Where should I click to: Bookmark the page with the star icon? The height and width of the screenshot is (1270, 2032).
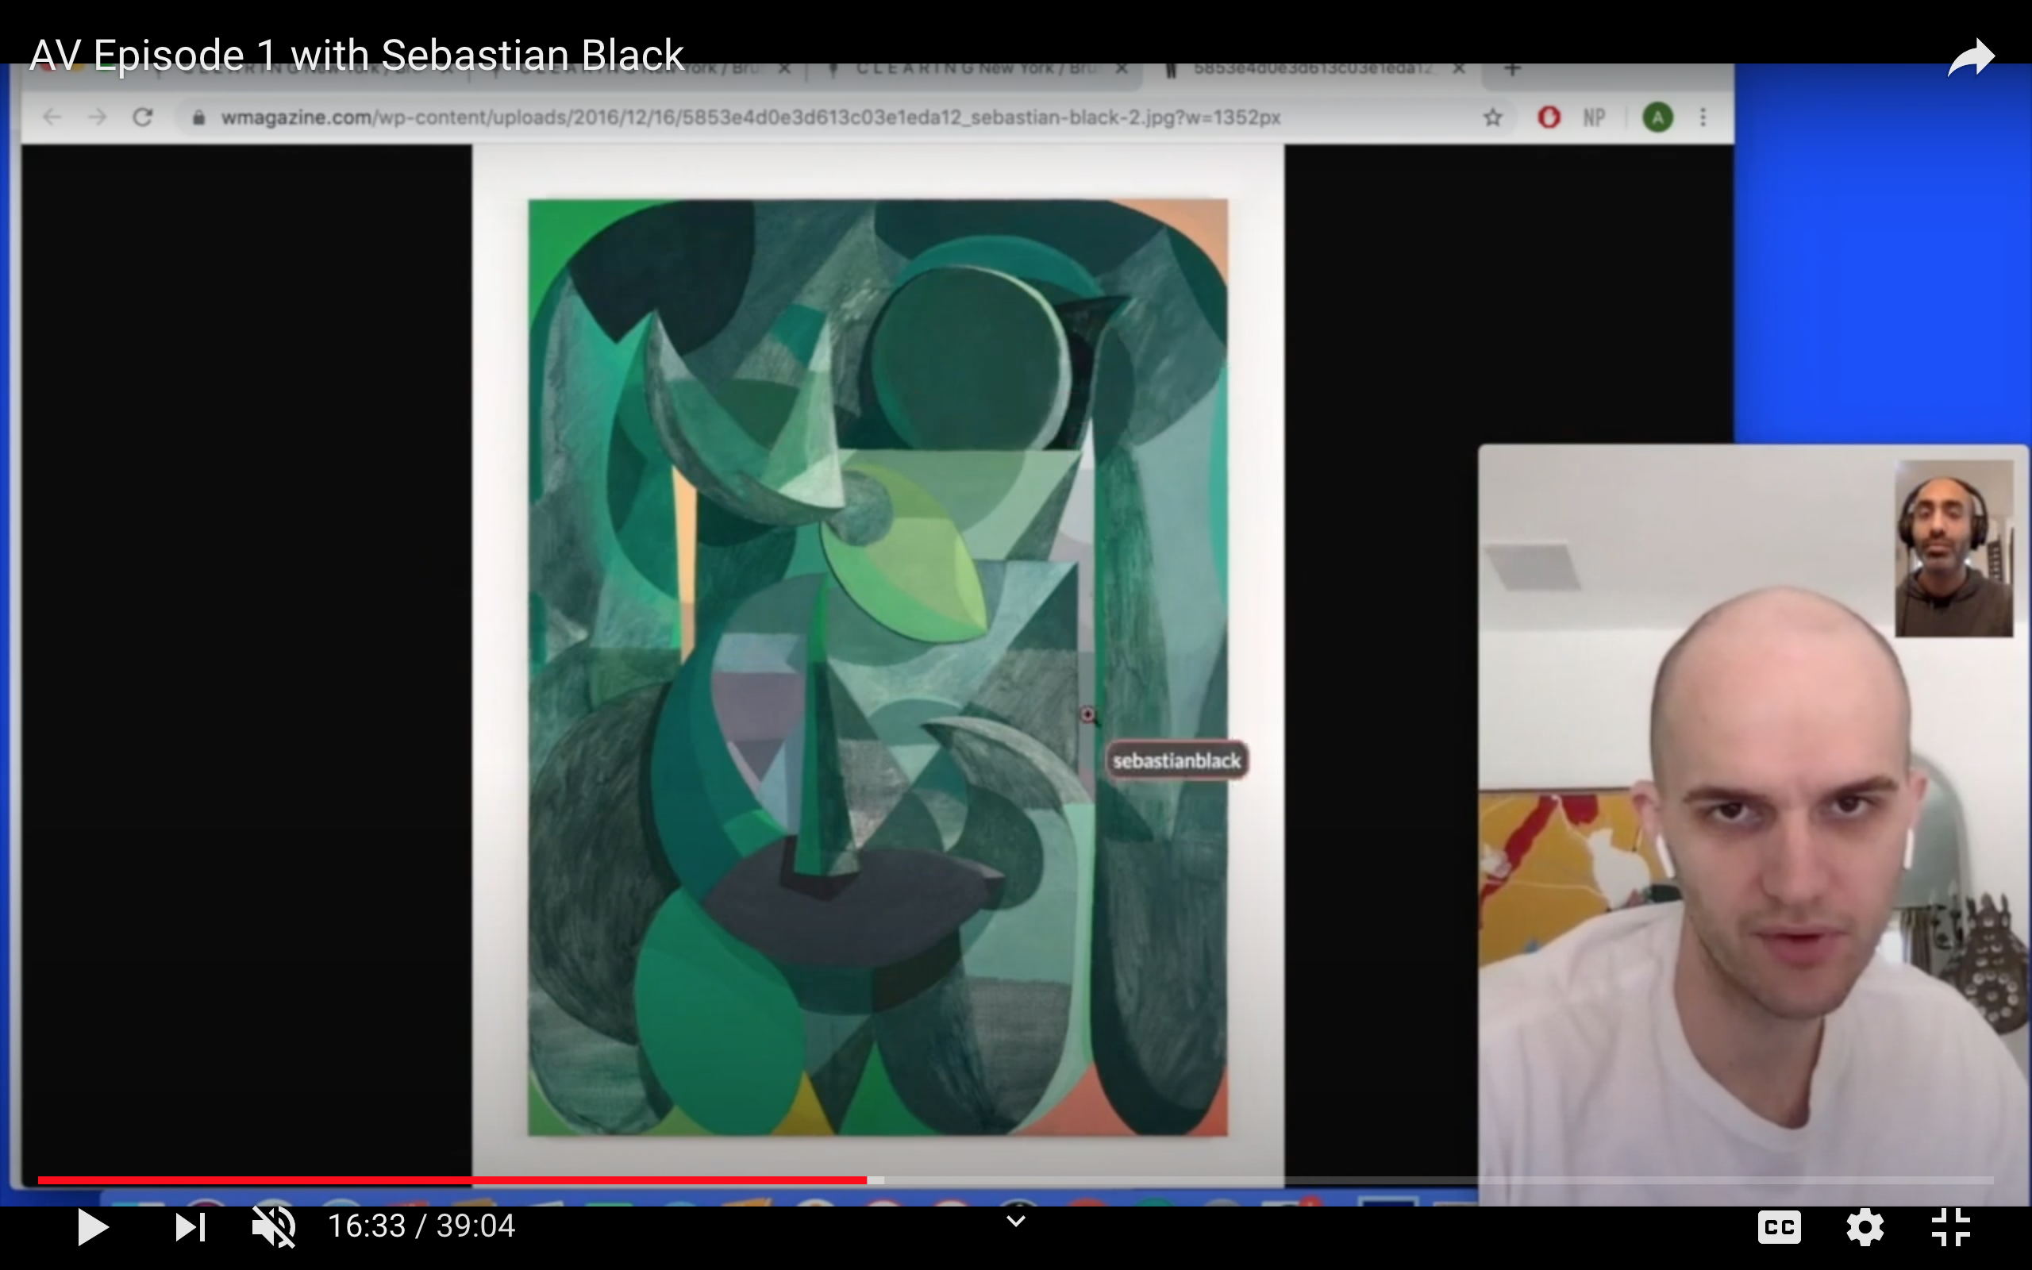pyautogui.click(x=1492, y=117)
